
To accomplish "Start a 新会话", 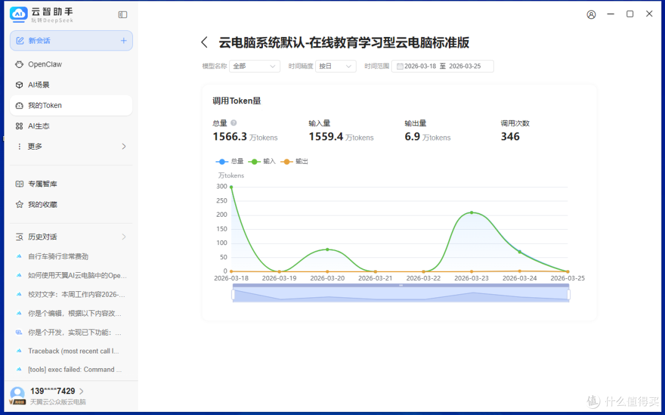I will [71, 41].
